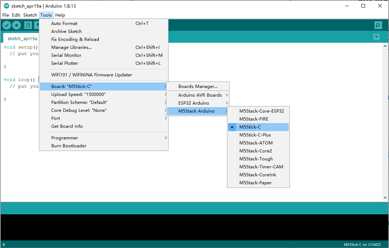
Task: Choose M5Stack-CoreInk board
Action: (258, 175)
